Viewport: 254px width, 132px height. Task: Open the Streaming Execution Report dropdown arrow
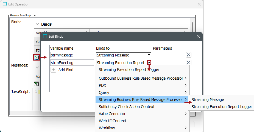(149, 63)
